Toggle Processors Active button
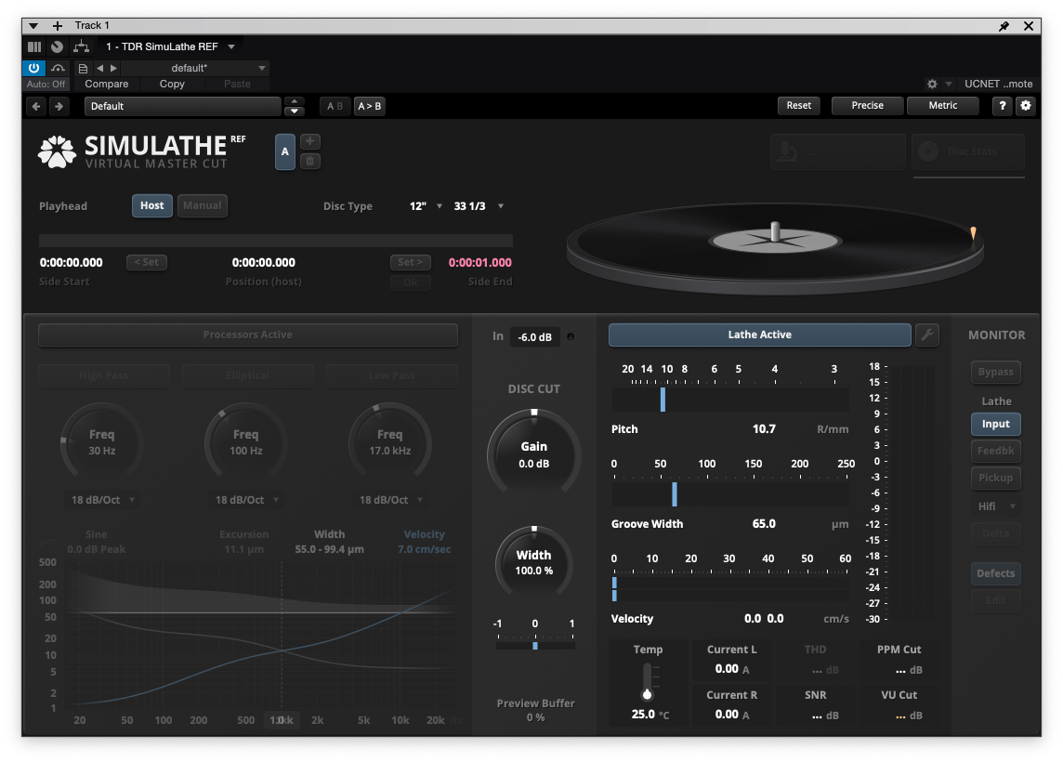This screenshot has width=1063, height=762. click(x=248, y=335)
